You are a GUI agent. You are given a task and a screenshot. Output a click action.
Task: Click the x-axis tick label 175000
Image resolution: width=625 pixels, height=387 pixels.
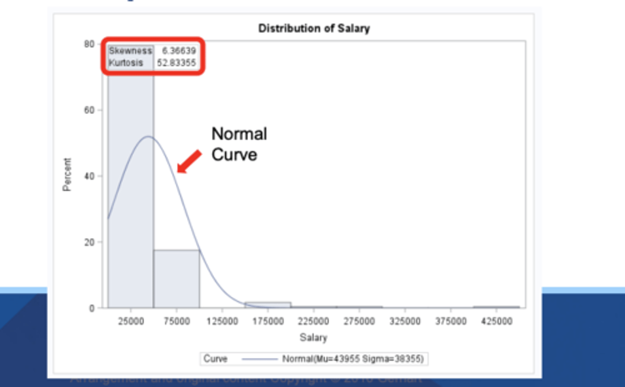tap(268, 321)
